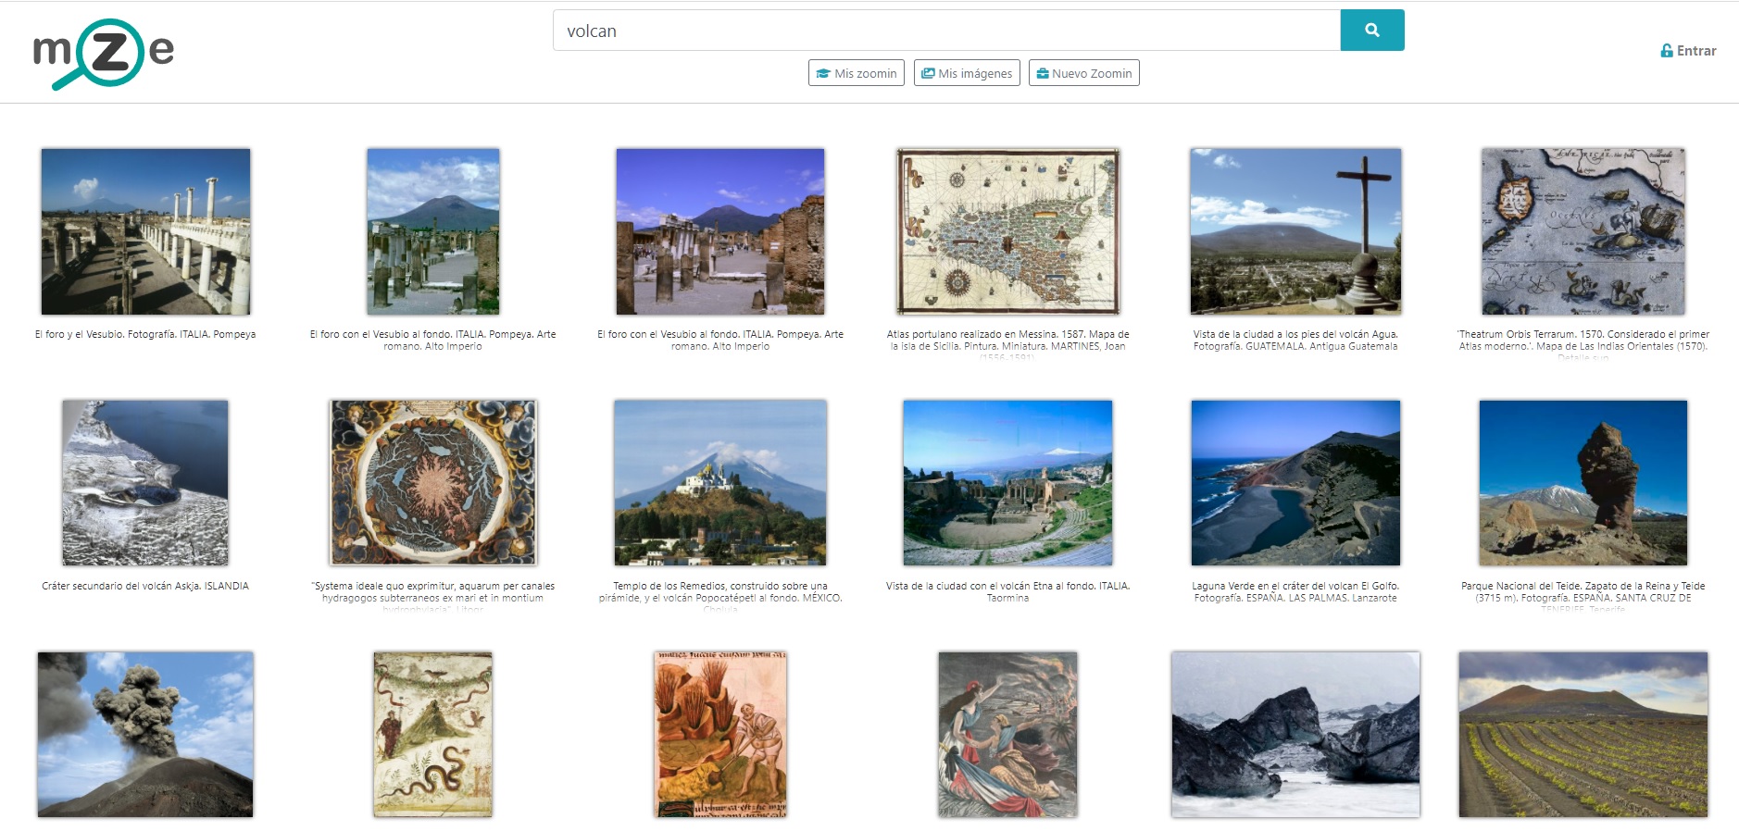Click caption 'Cráter secundario del volcán Askja. ISLANDIA'

145,586
